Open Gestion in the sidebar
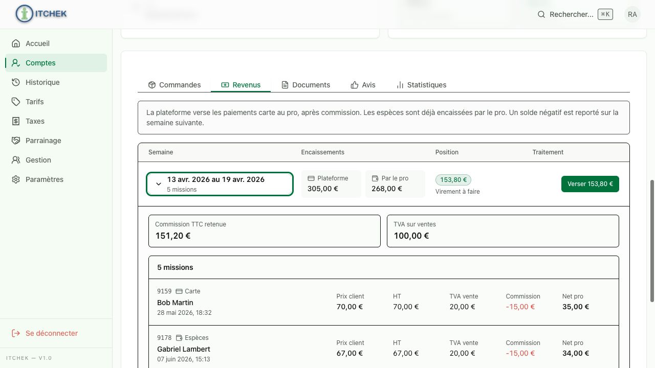Image resolution: width=655 pixels, height=368 pixels. pos(56,160)
